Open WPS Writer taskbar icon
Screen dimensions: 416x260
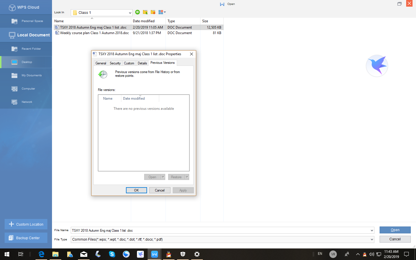(x=155, y=254)
